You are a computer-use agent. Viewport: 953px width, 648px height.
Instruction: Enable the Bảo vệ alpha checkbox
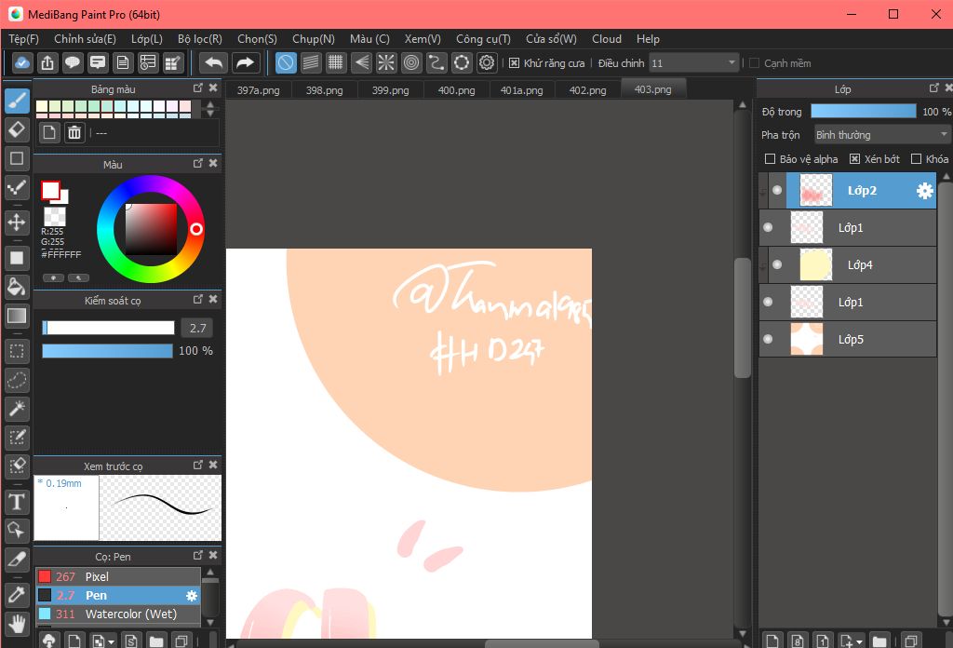770,159
